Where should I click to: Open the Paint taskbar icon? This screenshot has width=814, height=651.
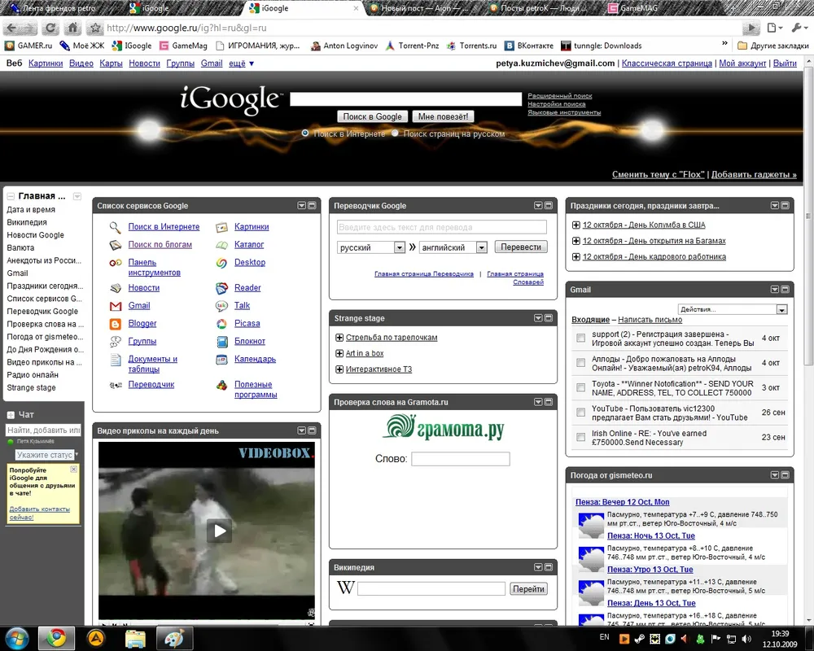(x=174, y=638)
